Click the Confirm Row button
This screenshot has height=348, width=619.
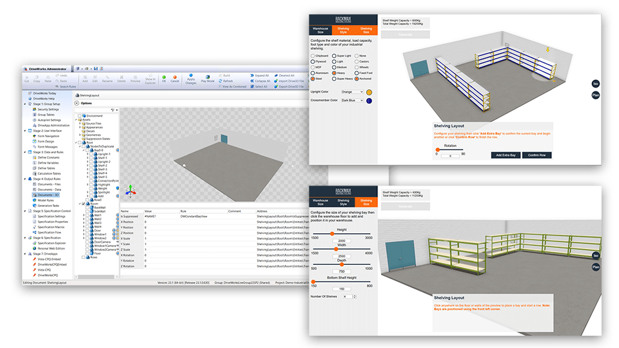(x=536, y=155)
